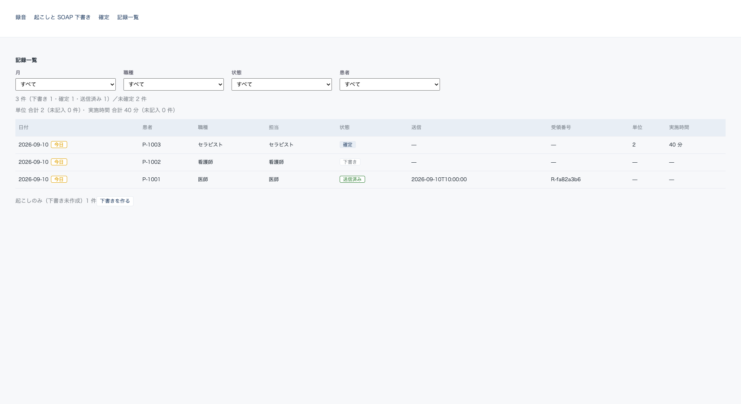Click the 今日 badge in the P-1001 row
Viewport: 741px width, 404px height.
click(59, 179)
